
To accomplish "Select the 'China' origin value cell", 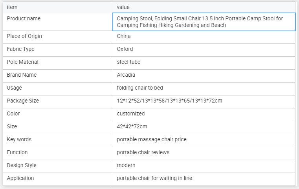I will tap(124, 36).
